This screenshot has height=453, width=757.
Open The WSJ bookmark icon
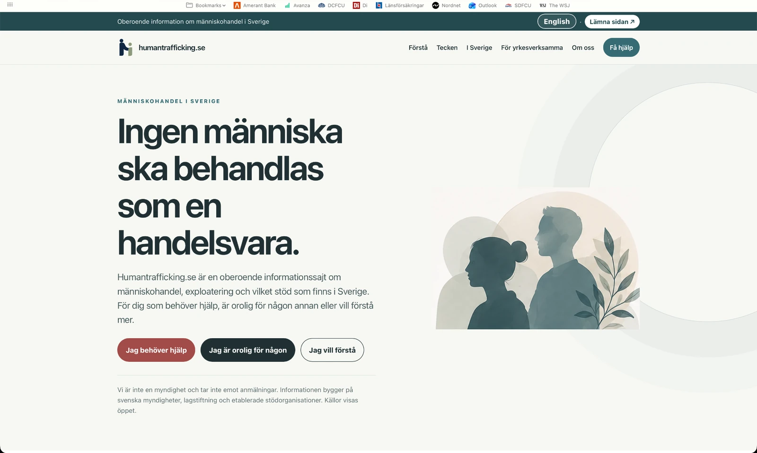543,5
